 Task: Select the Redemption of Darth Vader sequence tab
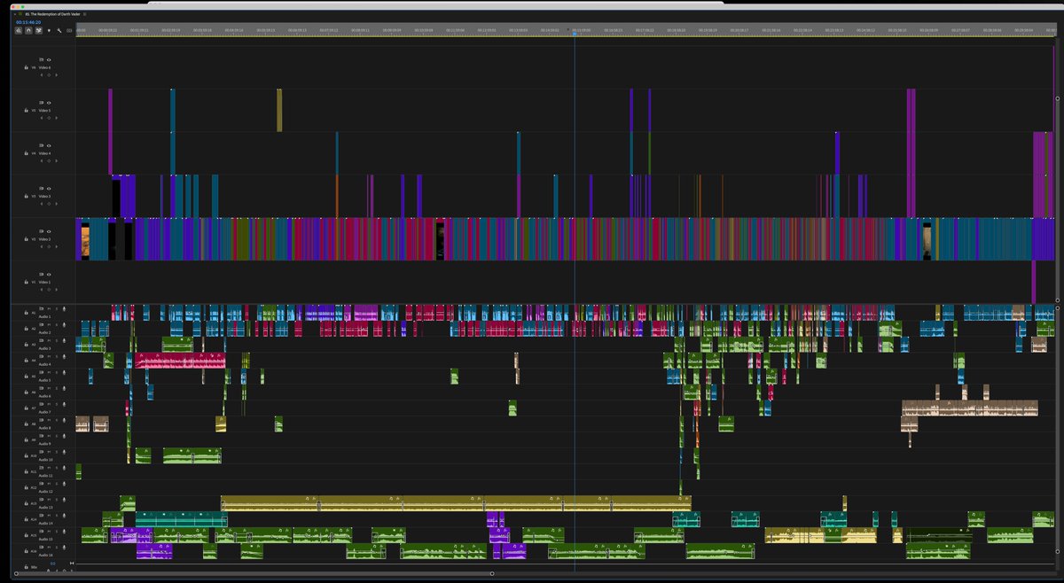[x=53, y=14]
